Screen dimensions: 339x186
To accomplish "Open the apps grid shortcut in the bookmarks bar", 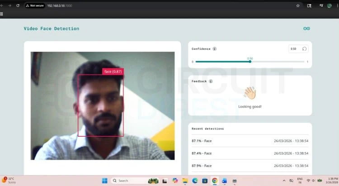I will click(1, 14).
